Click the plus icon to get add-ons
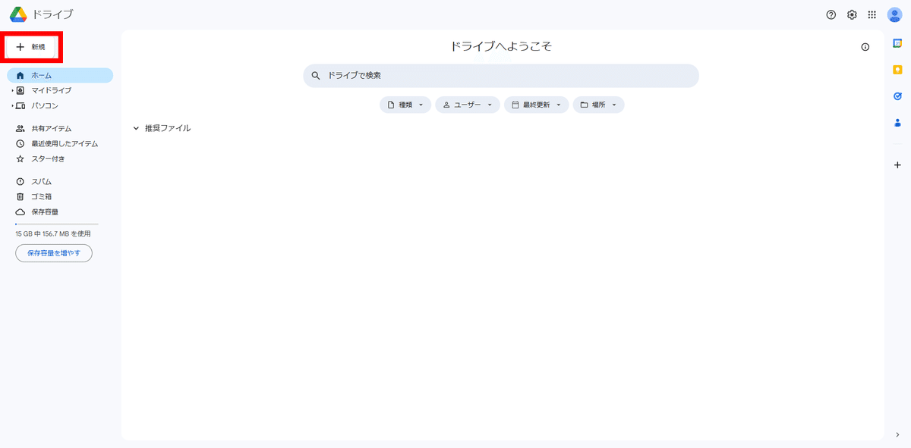Viewport: 911px width, 448px height. coord(897,164)
